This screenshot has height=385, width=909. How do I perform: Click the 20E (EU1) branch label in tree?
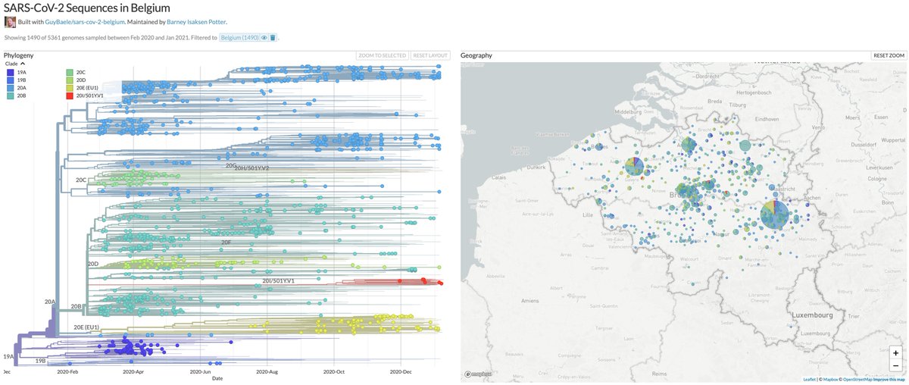pyautogui.click(x=86, y=327)
